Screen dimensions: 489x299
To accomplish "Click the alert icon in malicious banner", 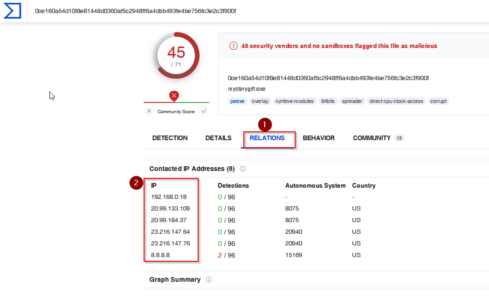I will (x=233, y=46).
